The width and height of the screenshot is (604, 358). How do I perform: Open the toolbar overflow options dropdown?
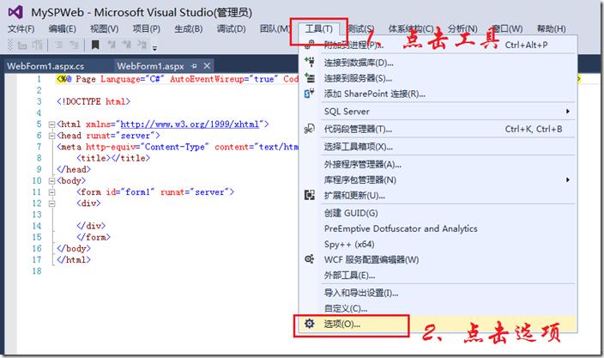(x=154, y=49)
